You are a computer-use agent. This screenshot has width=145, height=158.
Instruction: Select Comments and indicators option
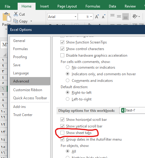point(68,81)
